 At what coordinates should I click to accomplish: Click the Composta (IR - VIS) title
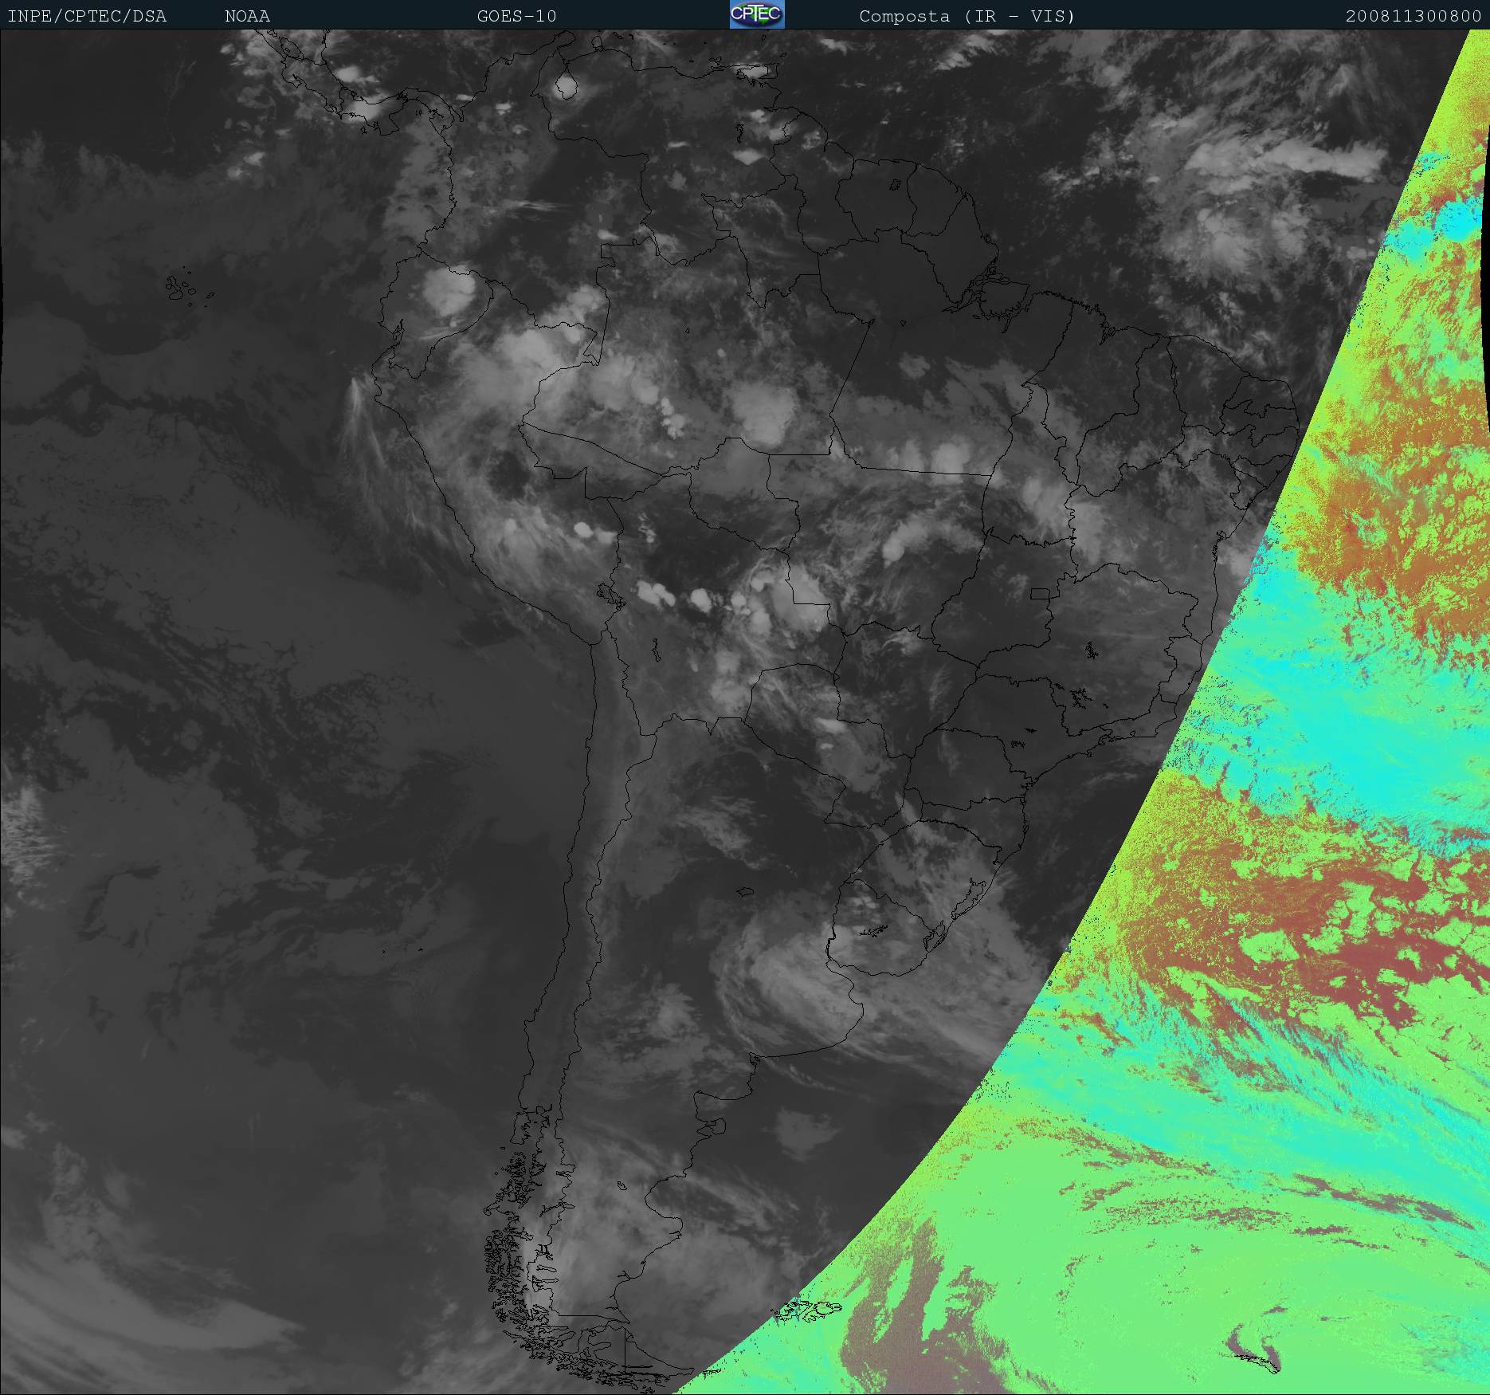[967, 16]
